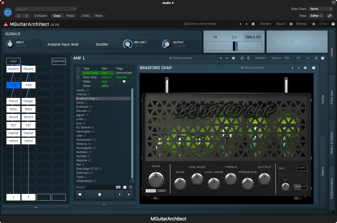
Task: Click the home icon in the top bar
Action: coord(314,24)
